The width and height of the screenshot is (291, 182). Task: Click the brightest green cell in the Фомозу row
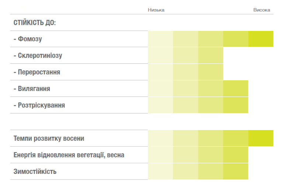pos(261,39)
